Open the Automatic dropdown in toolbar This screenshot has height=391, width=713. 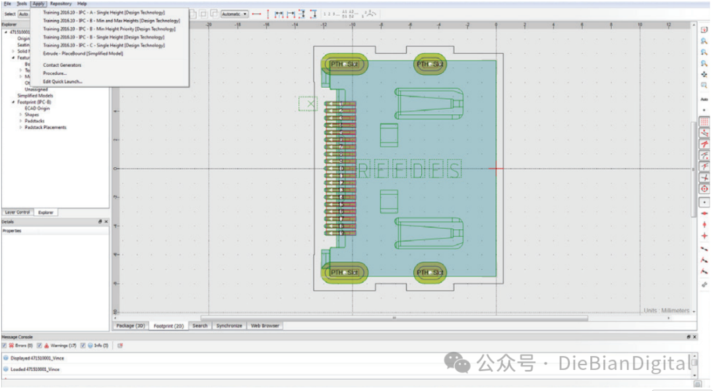tap(234, 14)
